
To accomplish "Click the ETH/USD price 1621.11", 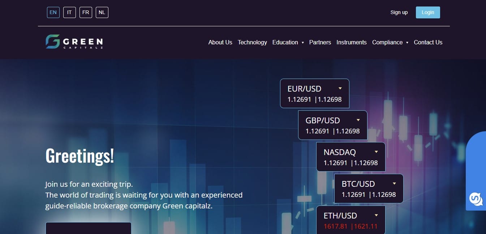I will click(x=366, y=226).
